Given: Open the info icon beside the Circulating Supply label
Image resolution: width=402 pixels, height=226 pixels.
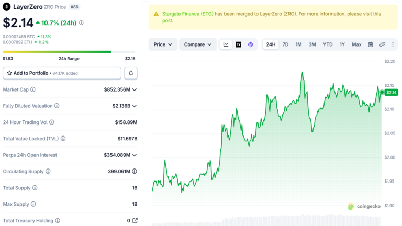Looking at the screenshot, I should tap(48, 171).
